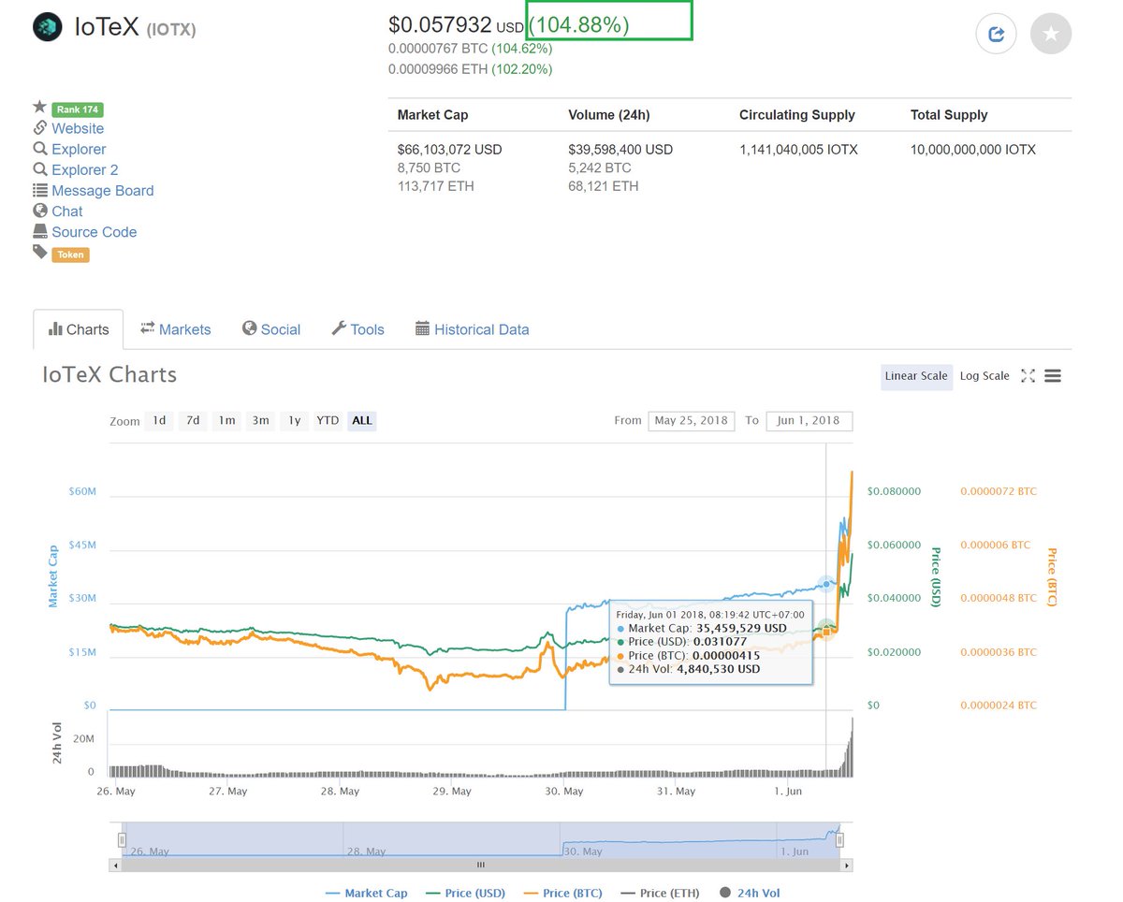The image size is (1123, 902).
Task: Click the Volume (24h) column header
Action: click(x=609, y=115)
